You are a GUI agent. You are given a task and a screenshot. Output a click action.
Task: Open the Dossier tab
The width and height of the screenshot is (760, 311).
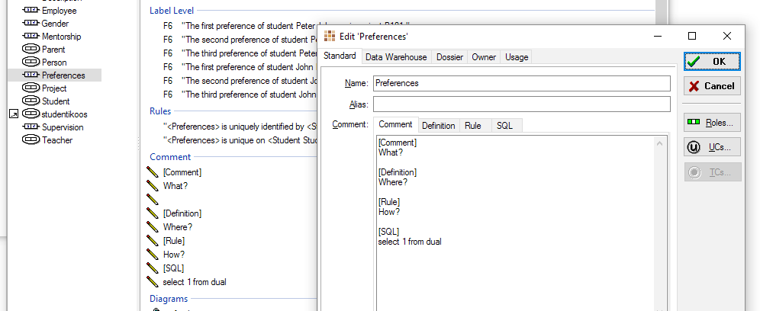[x=449, y=57]
